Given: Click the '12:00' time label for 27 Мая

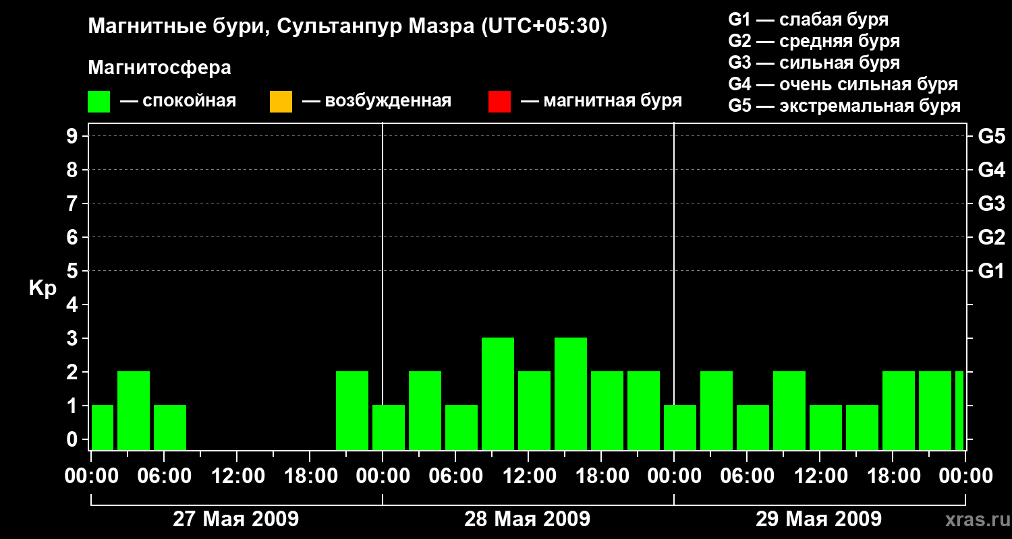Looking at the screenshot, I should coord(237,476).
